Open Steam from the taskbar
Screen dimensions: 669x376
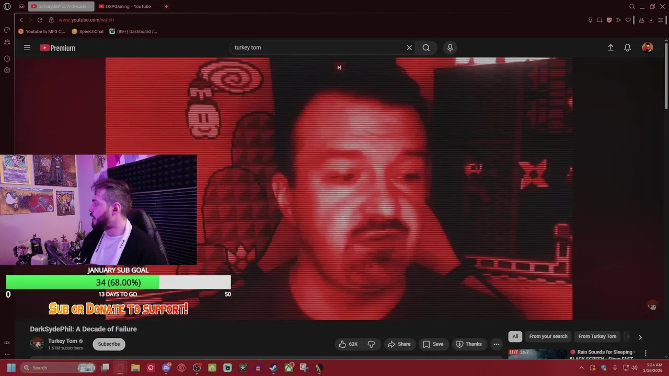click(x=273, y=368)
